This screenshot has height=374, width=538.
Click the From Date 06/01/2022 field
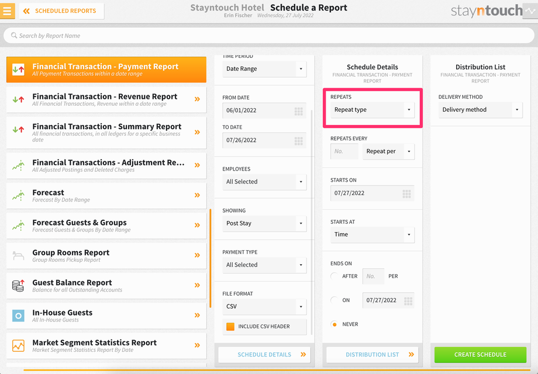[264, 110]
